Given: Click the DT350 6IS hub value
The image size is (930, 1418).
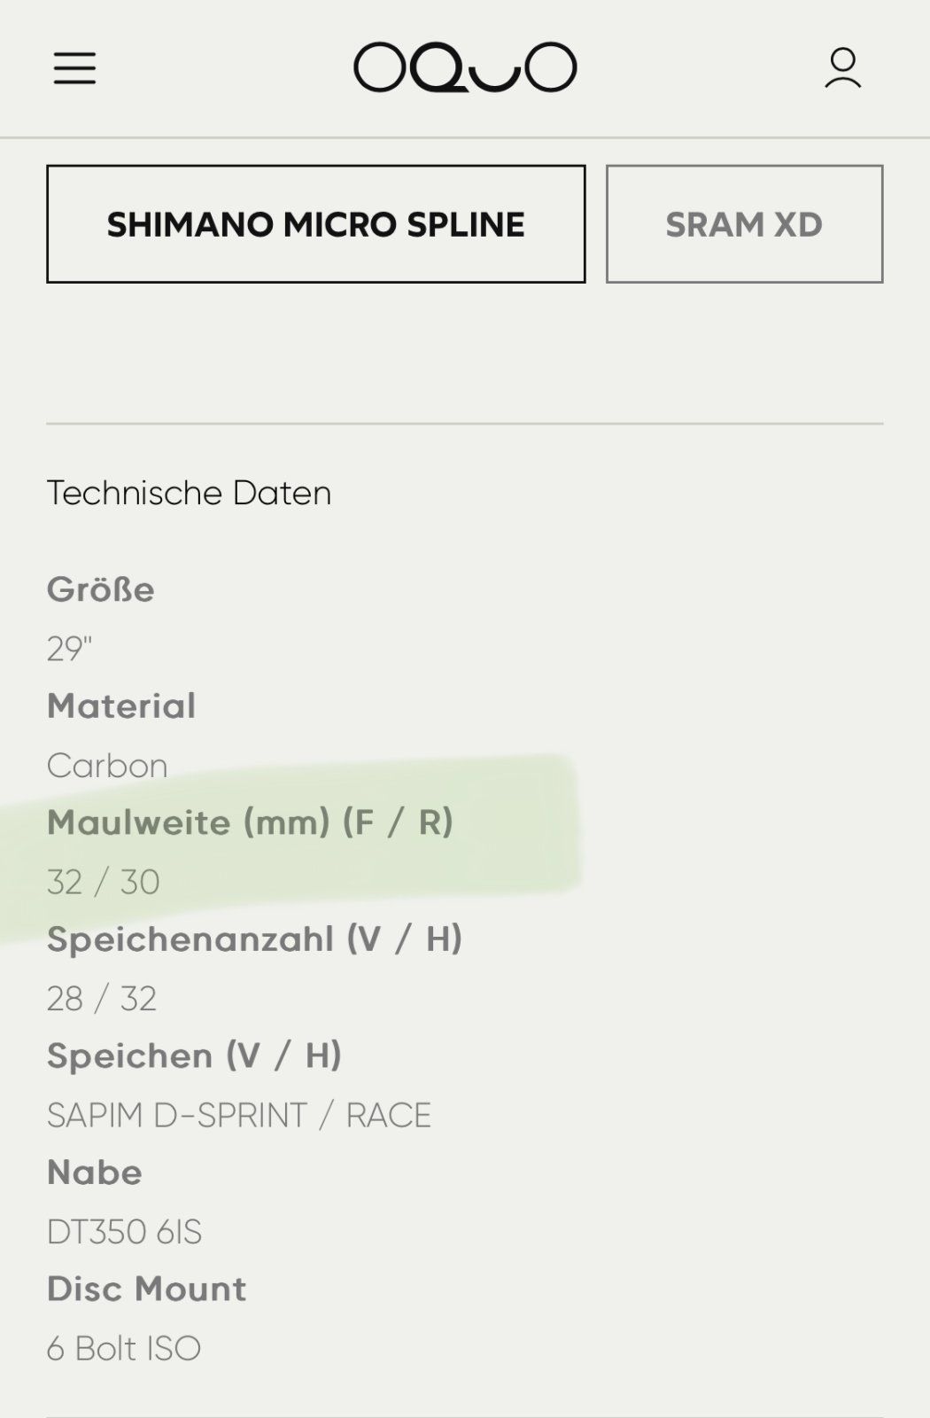Looking at the screenshot, I should tap(124, 1232).
